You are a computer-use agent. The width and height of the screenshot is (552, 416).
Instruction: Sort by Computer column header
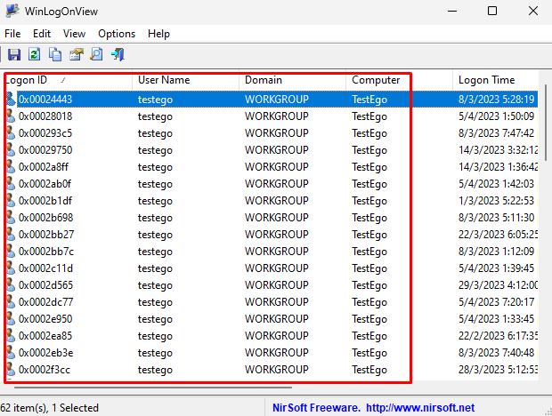[x=399, y=80]
